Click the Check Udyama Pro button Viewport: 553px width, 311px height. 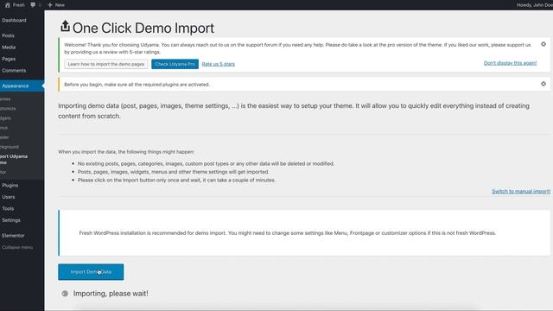(175, 64)
